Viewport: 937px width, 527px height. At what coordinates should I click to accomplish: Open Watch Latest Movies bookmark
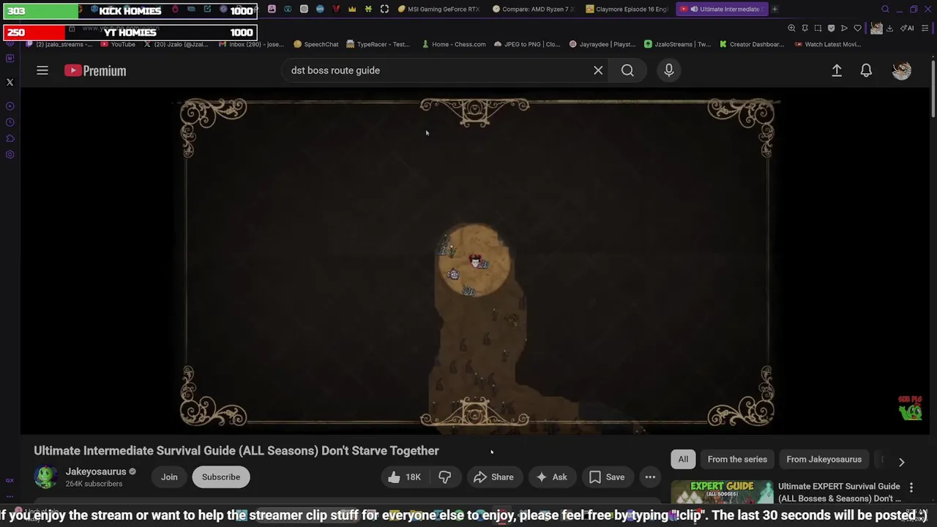click(827, 44)
